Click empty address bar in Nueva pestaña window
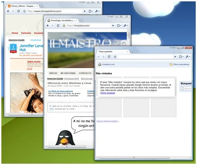Image resolution: width=197 pixels, height=165 pixels. click(x=145, y=57)
